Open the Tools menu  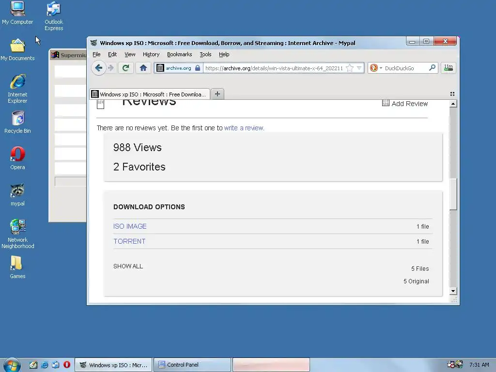tap(205, 54)
